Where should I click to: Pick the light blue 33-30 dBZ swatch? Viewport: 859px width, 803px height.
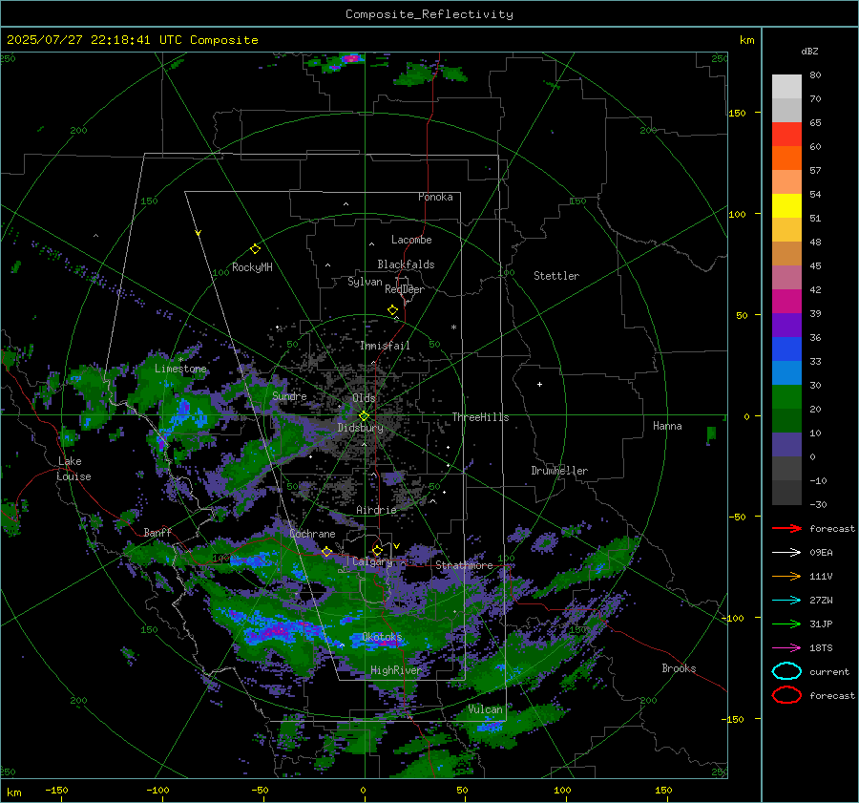pyautogui.click(x=786, y=373)
